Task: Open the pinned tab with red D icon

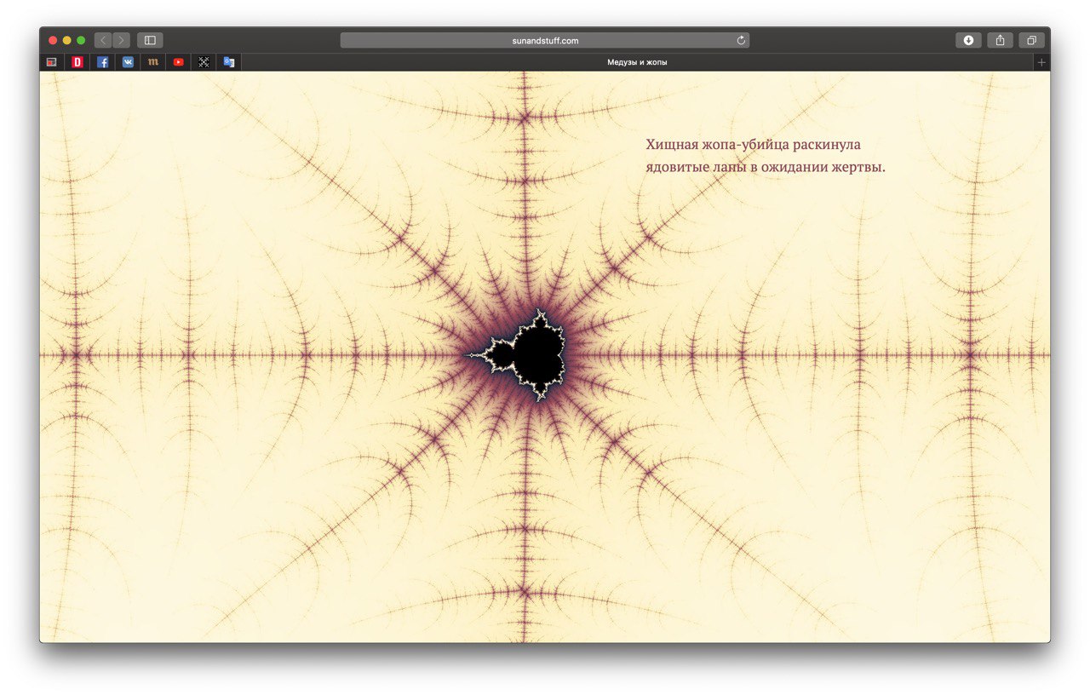Action: point(77,62)
